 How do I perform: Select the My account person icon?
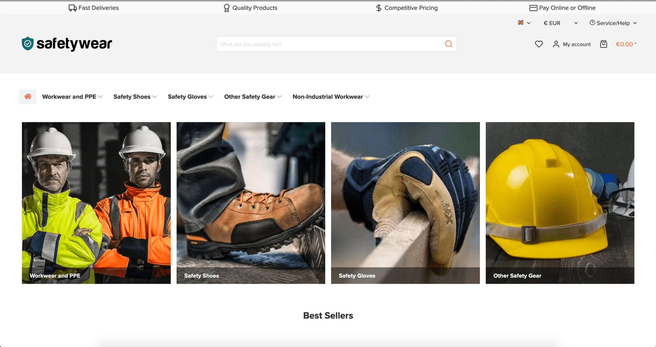pos(556,44)
